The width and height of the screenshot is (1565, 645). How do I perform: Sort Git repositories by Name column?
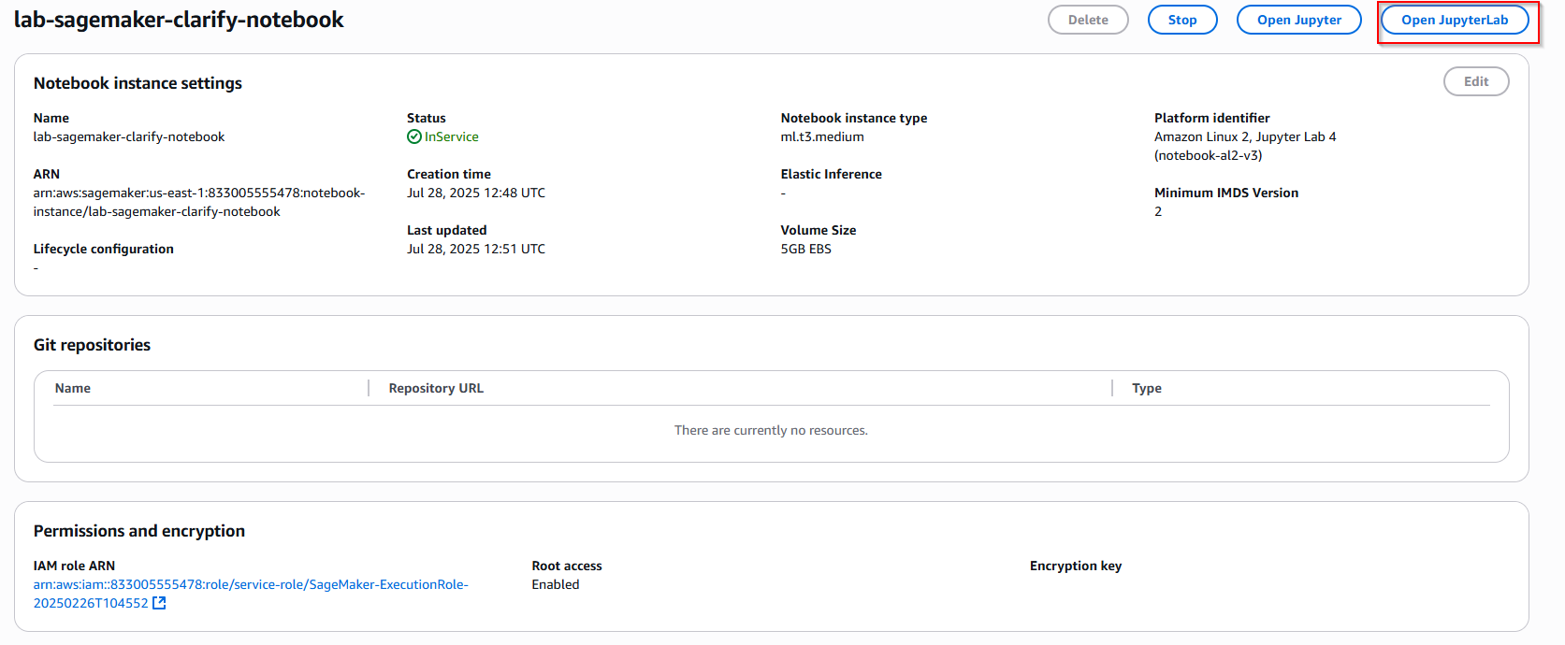(73, 388)
